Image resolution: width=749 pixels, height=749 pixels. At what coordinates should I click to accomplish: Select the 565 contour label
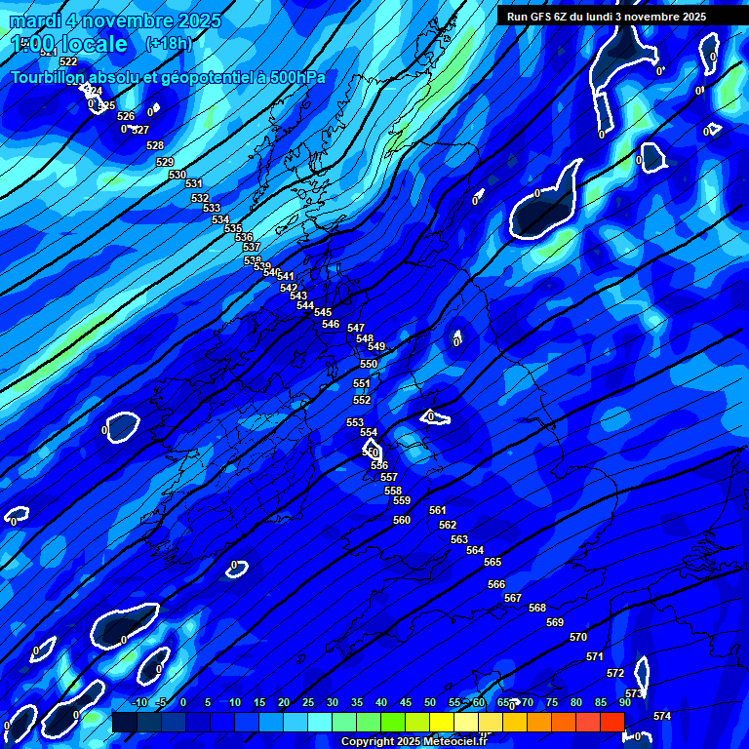pos(493,563)
